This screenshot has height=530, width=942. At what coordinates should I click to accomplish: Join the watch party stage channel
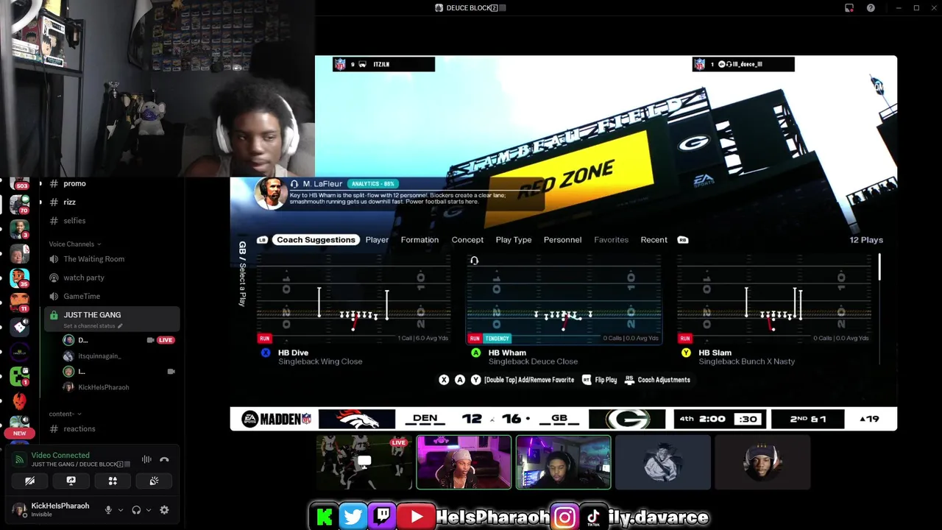[x=84, y=278]
